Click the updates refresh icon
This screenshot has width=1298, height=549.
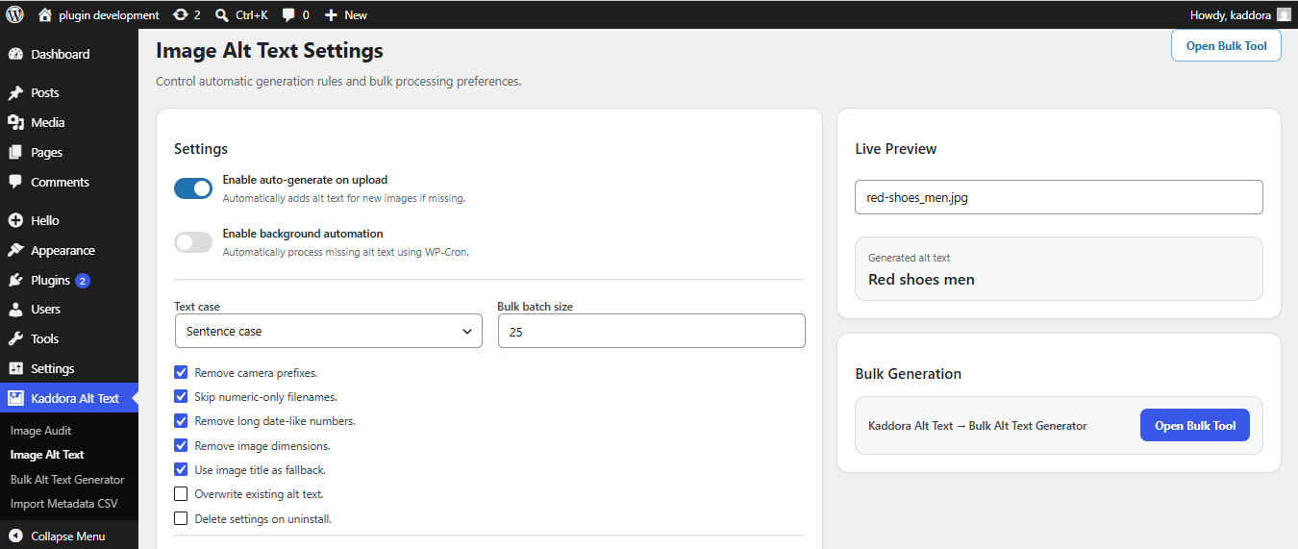181,14
